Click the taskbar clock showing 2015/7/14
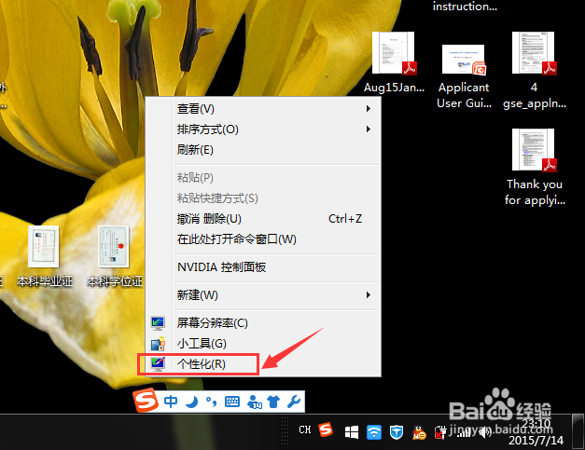The width and height of the screenshot is (585, 450). pyautogui.click(x=536, y=432)
